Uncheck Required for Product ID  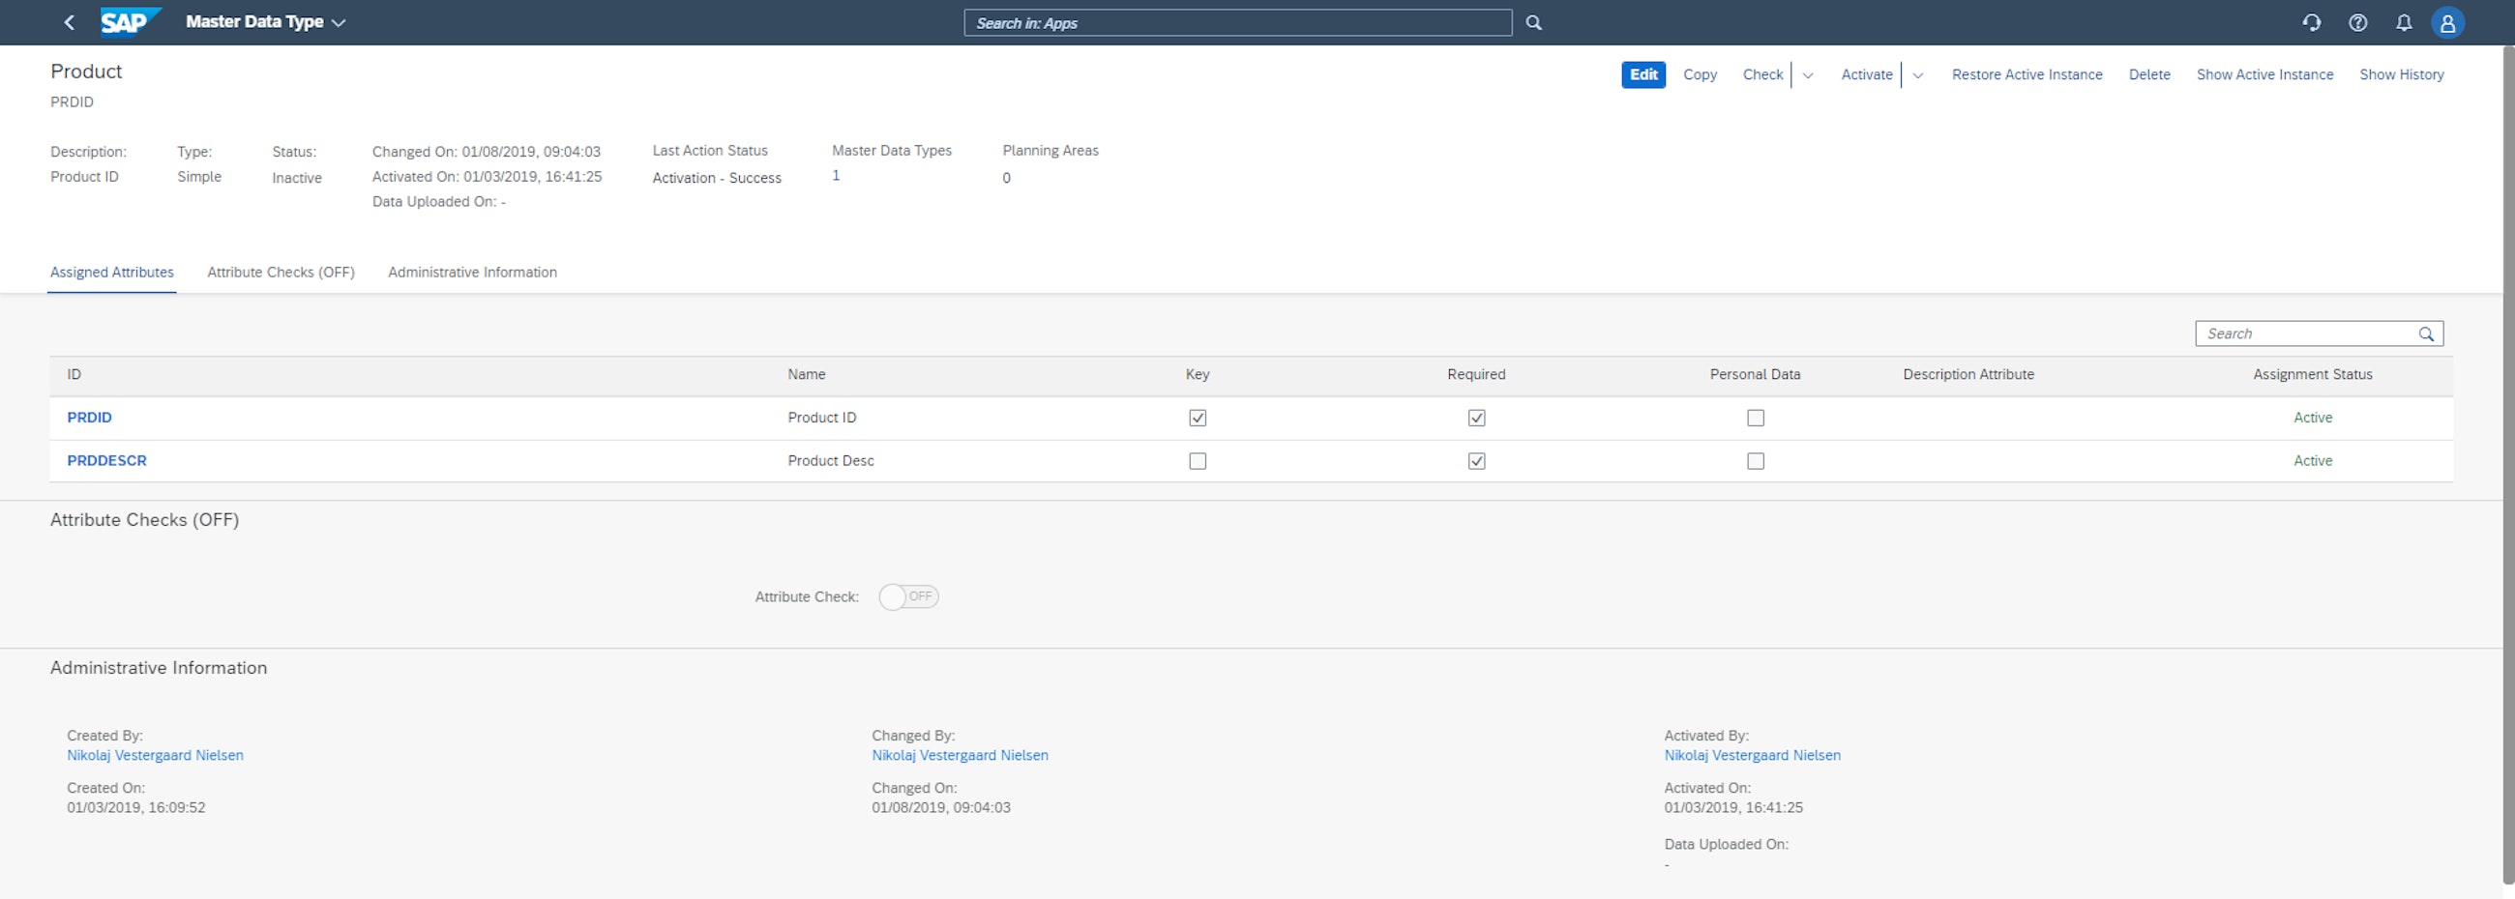[1475, 418]
